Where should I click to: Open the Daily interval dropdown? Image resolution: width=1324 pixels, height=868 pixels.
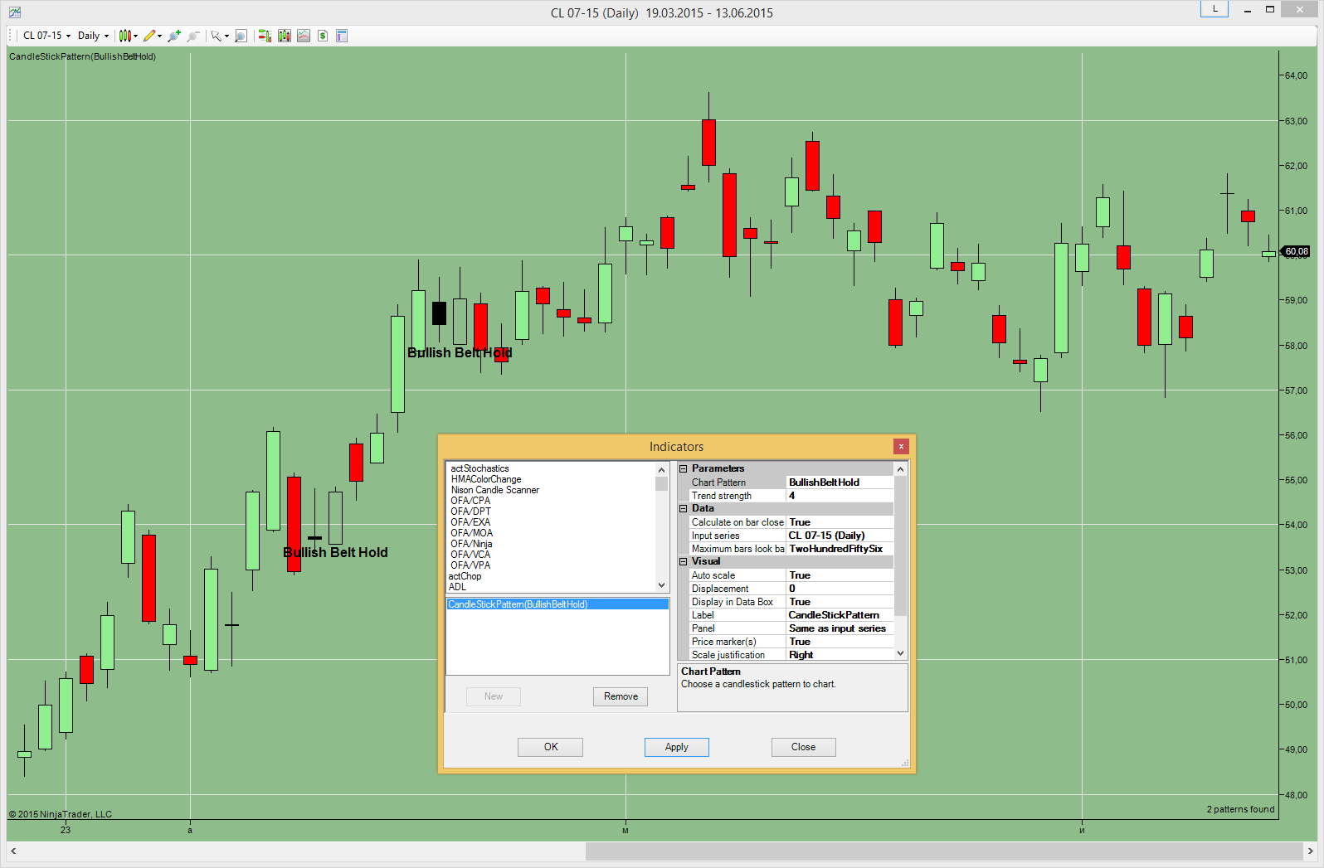click(93, 36)
